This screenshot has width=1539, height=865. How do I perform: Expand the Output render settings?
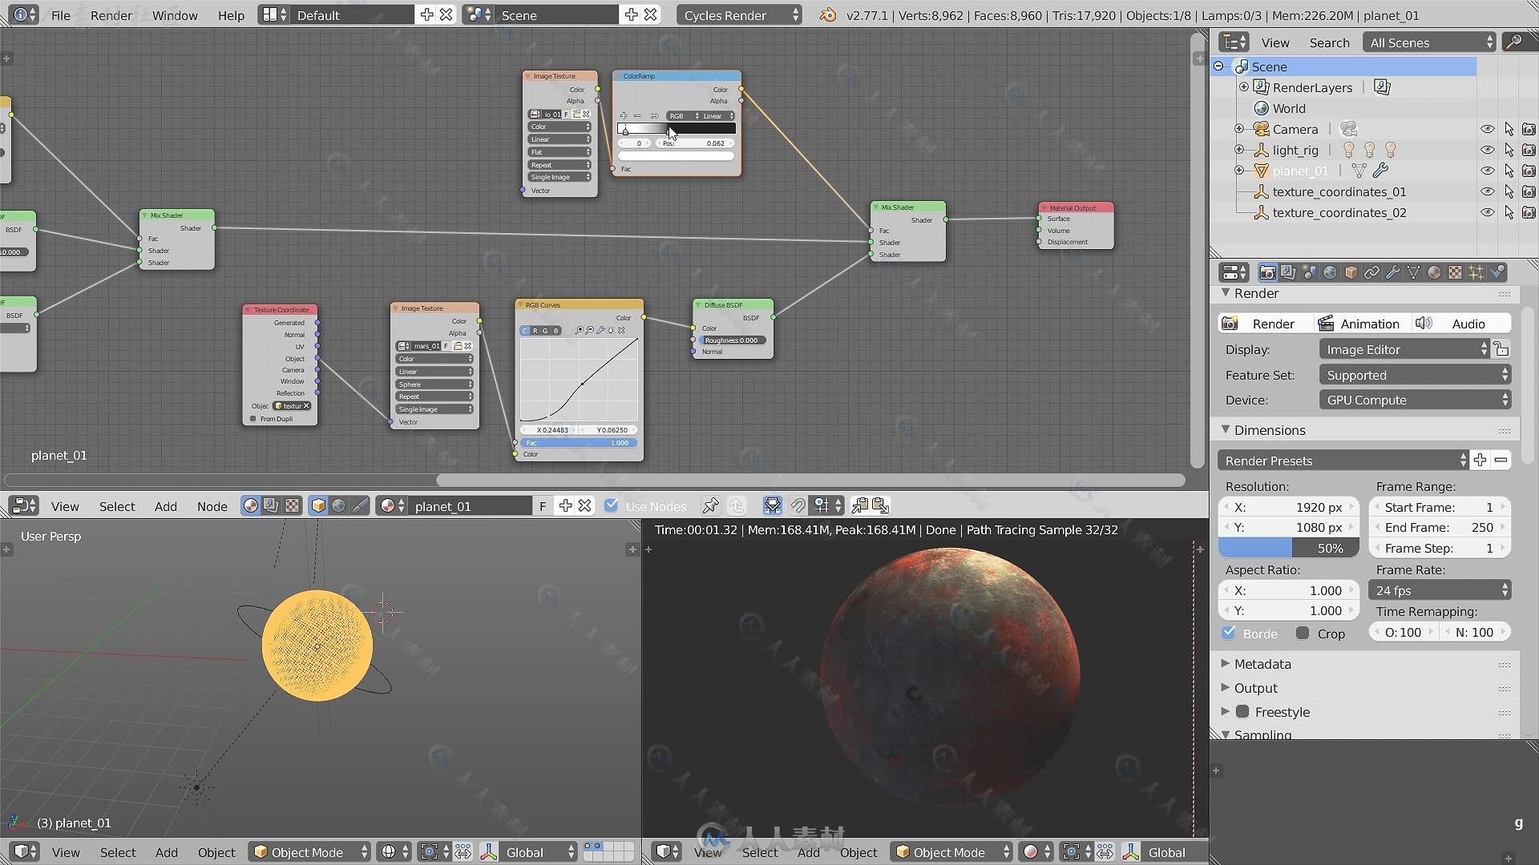click(x=1256, y=687)
